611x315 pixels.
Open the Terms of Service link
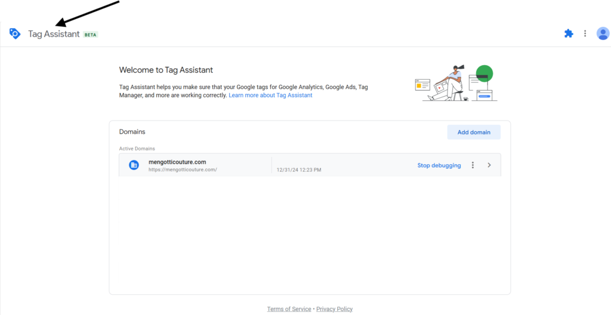289,309
